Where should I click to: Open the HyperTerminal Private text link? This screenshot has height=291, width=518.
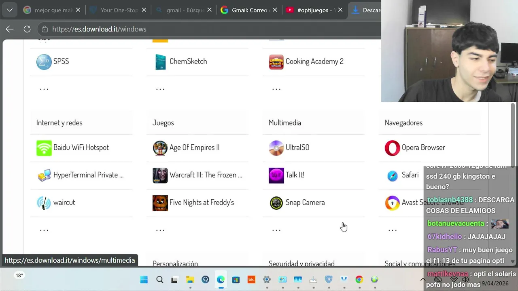point(89,175)
